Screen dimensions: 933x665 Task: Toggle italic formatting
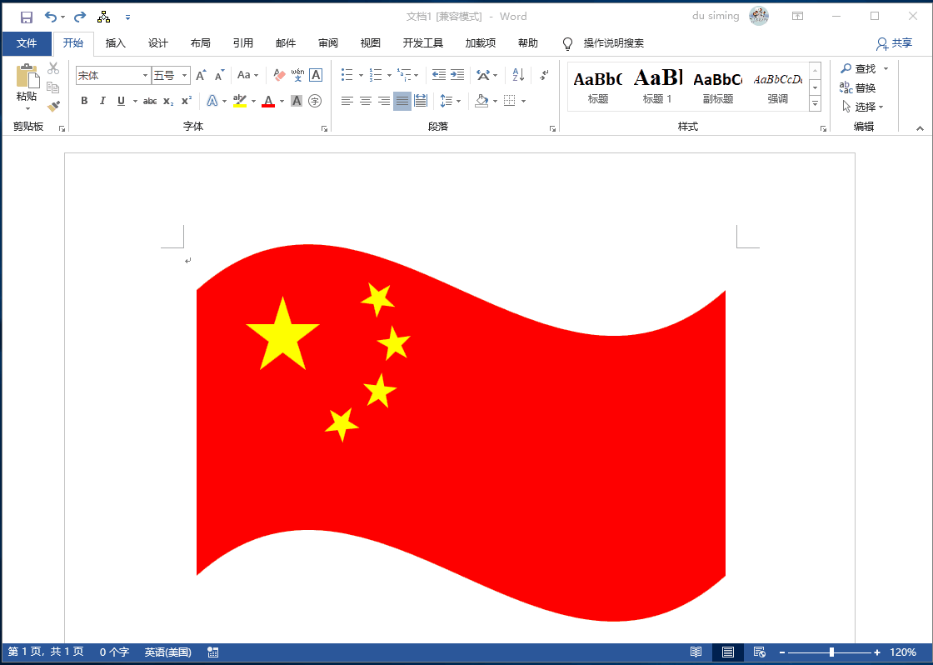102,101
